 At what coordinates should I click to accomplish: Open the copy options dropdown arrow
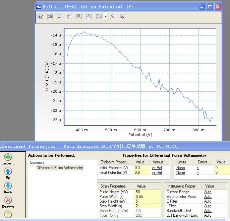tap(105, 16)
